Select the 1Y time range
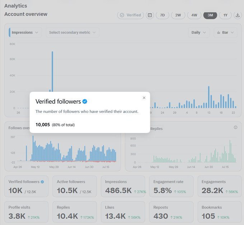 pos(225,15)
